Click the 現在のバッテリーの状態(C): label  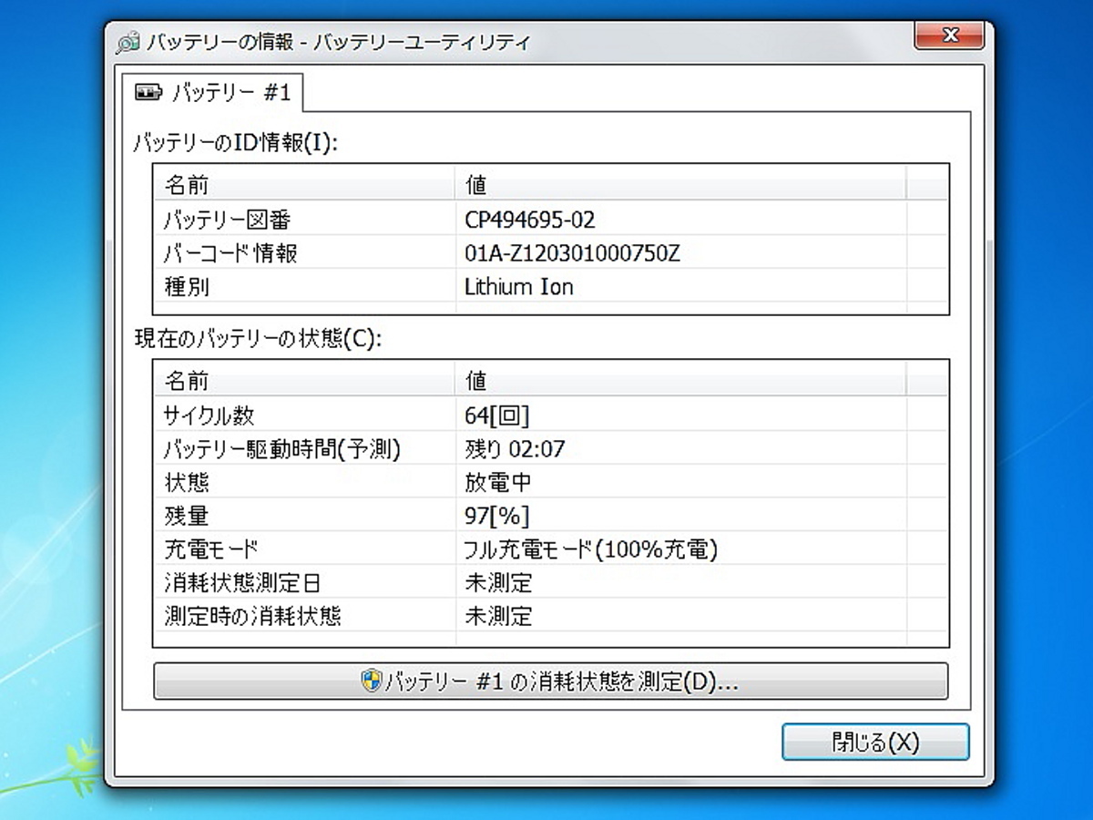(258, 338)
